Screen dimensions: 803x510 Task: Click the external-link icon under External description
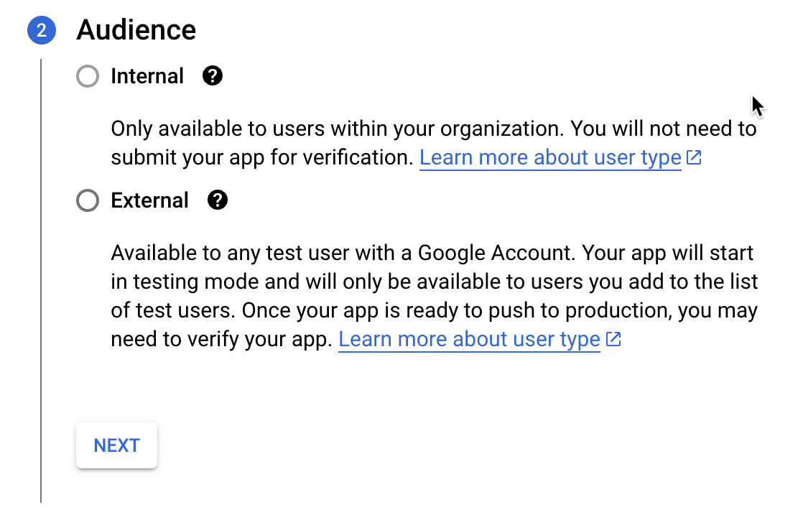point(613,339)
